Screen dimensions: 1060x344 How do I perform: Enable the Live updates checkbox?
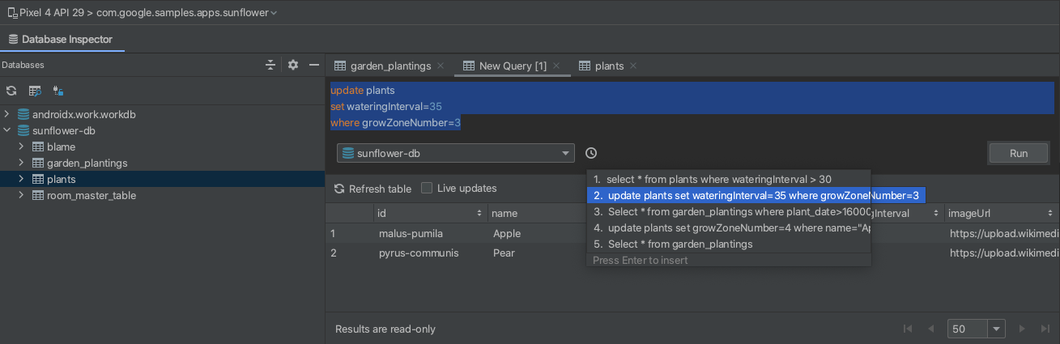click(427, 189)
